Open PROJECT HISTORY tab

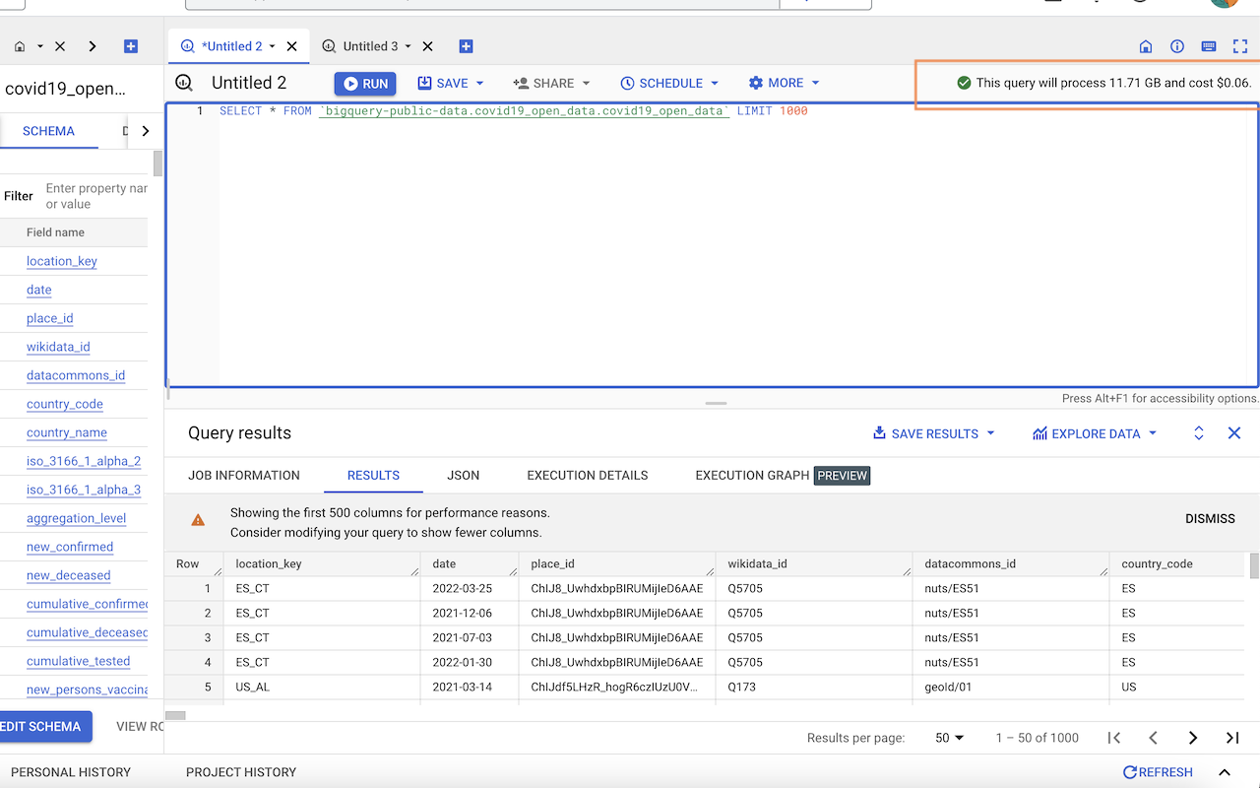click(x=241, y=772)
